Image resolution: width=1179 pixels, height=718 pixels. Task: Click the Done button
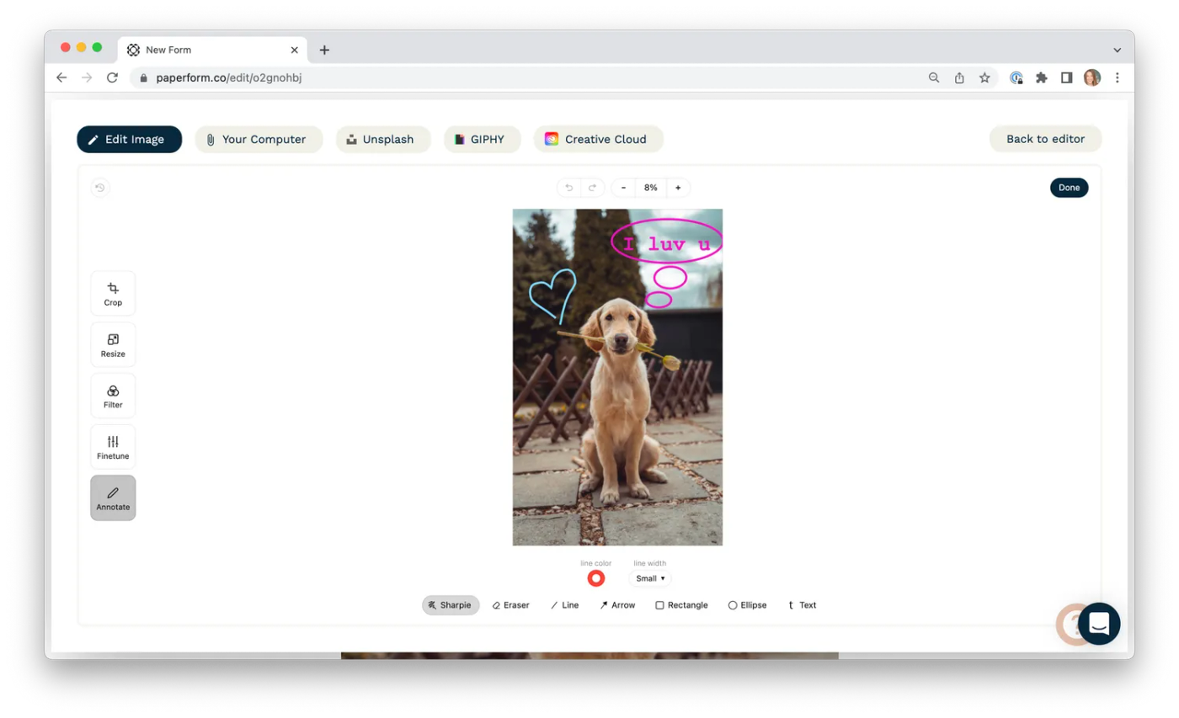click(1068, 187)
